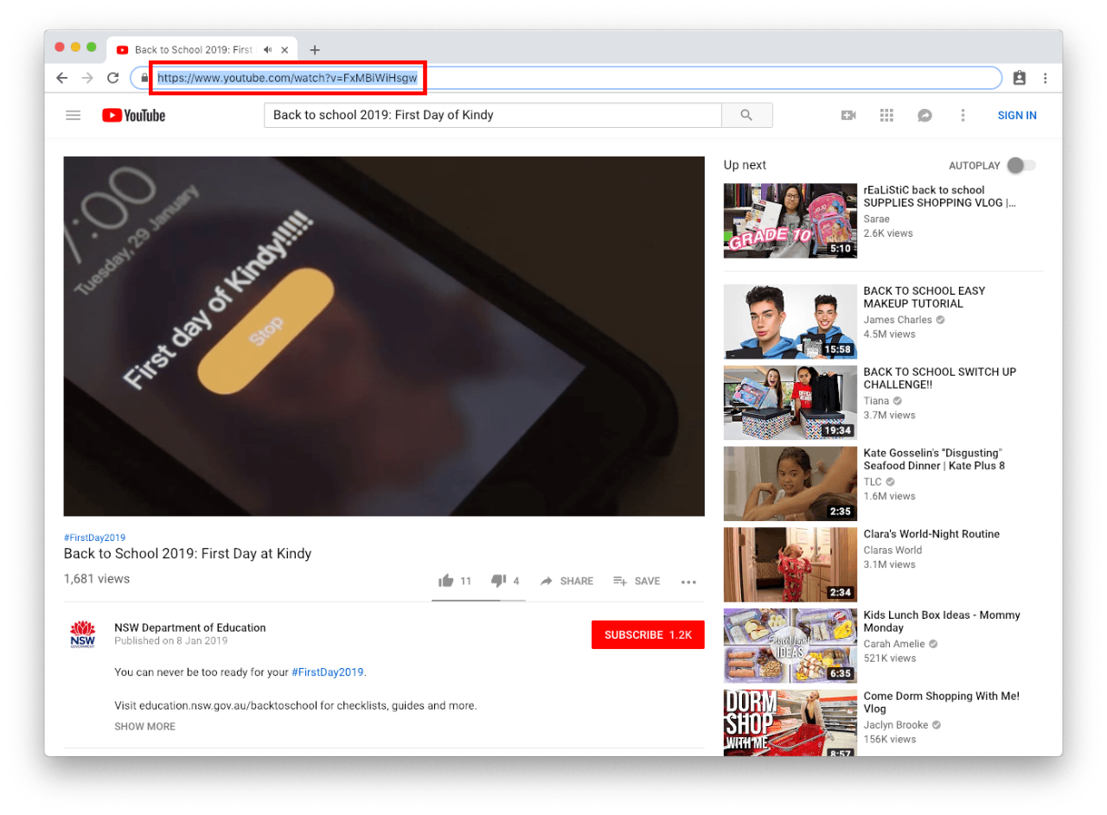Viewport: 1107px width, 815px height.
Task: Open the messages share bubble icon
Action: (925, 115)
